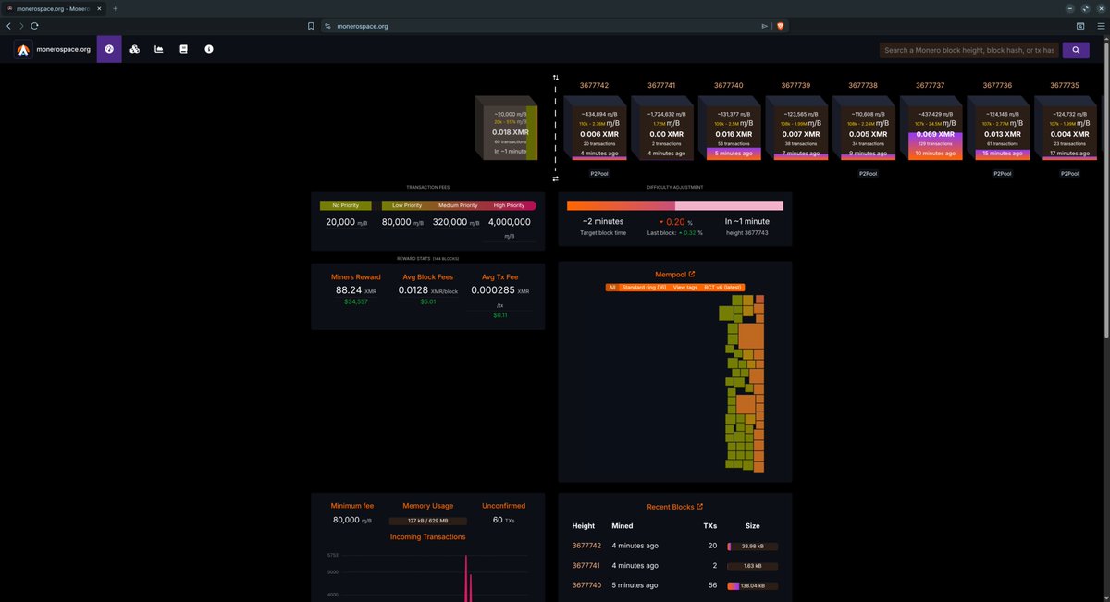This screenshot has height=602, width=1110.
Task: Click the sidebar panel icon in the browser toolbar
Action: pyautogui.click(x=1080, y=26)
